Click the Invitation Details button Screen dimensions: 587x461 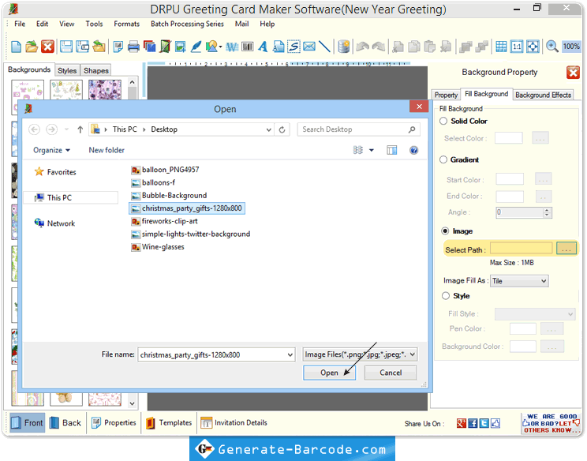coord(234,423)
